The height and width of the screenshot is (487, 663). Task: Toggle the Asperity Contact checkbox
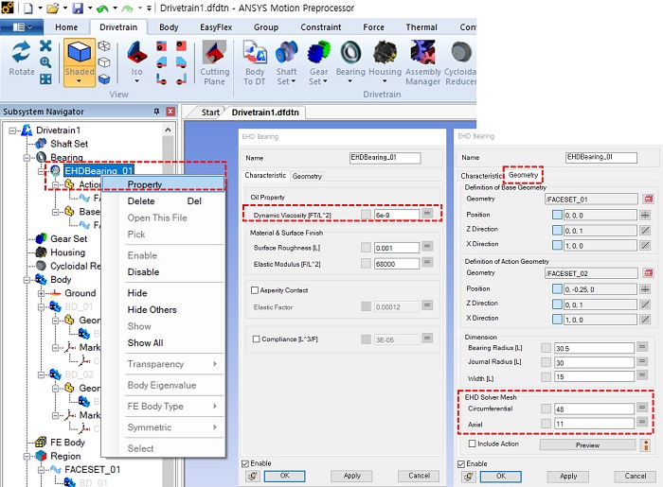pos(255,290)
